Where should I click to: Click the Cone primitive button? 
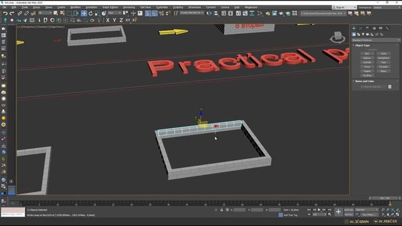click(384, 53)
